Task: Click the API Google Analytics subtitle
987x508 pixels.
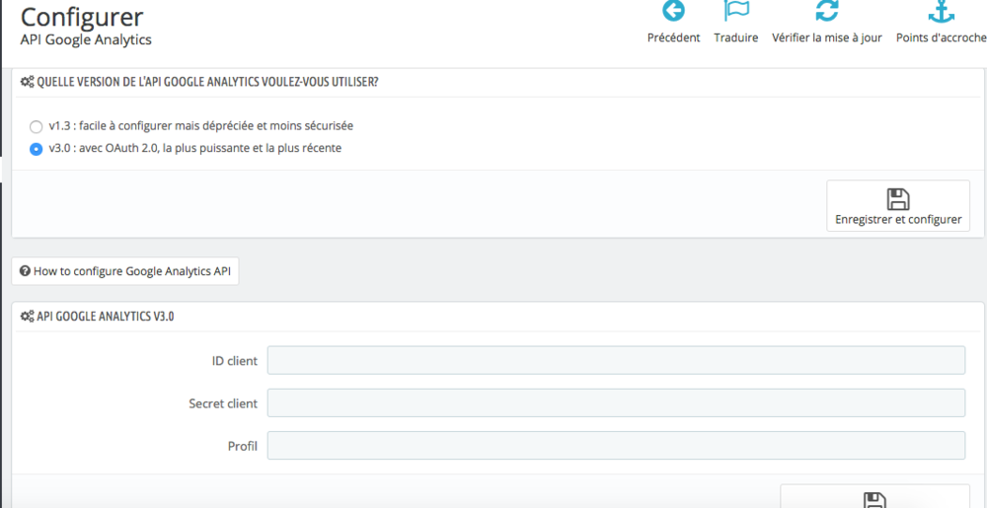Action: pos(86,40)
